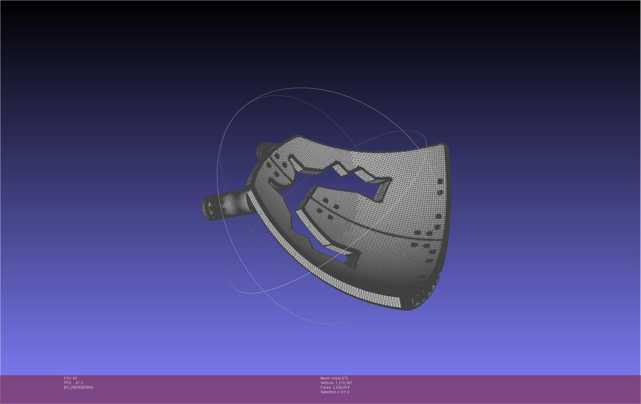Click the FPS 81.3 readout
The height and width of the screenshot is (404, 641).
click(73, 383)
